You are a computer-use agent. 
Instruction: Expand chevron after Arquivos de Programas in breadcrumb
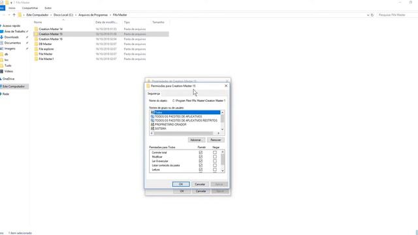click(x=110, y=15)
